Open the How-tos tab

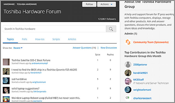(40, 39)
